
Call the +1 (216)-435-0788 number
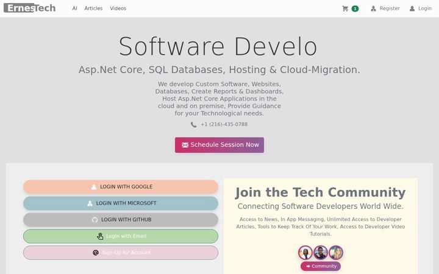coord(224,124)
